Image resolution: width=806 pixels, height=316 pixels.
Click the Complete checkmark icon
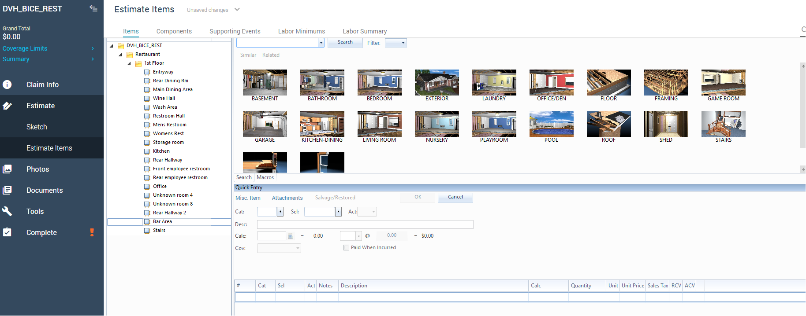point(7,232)
